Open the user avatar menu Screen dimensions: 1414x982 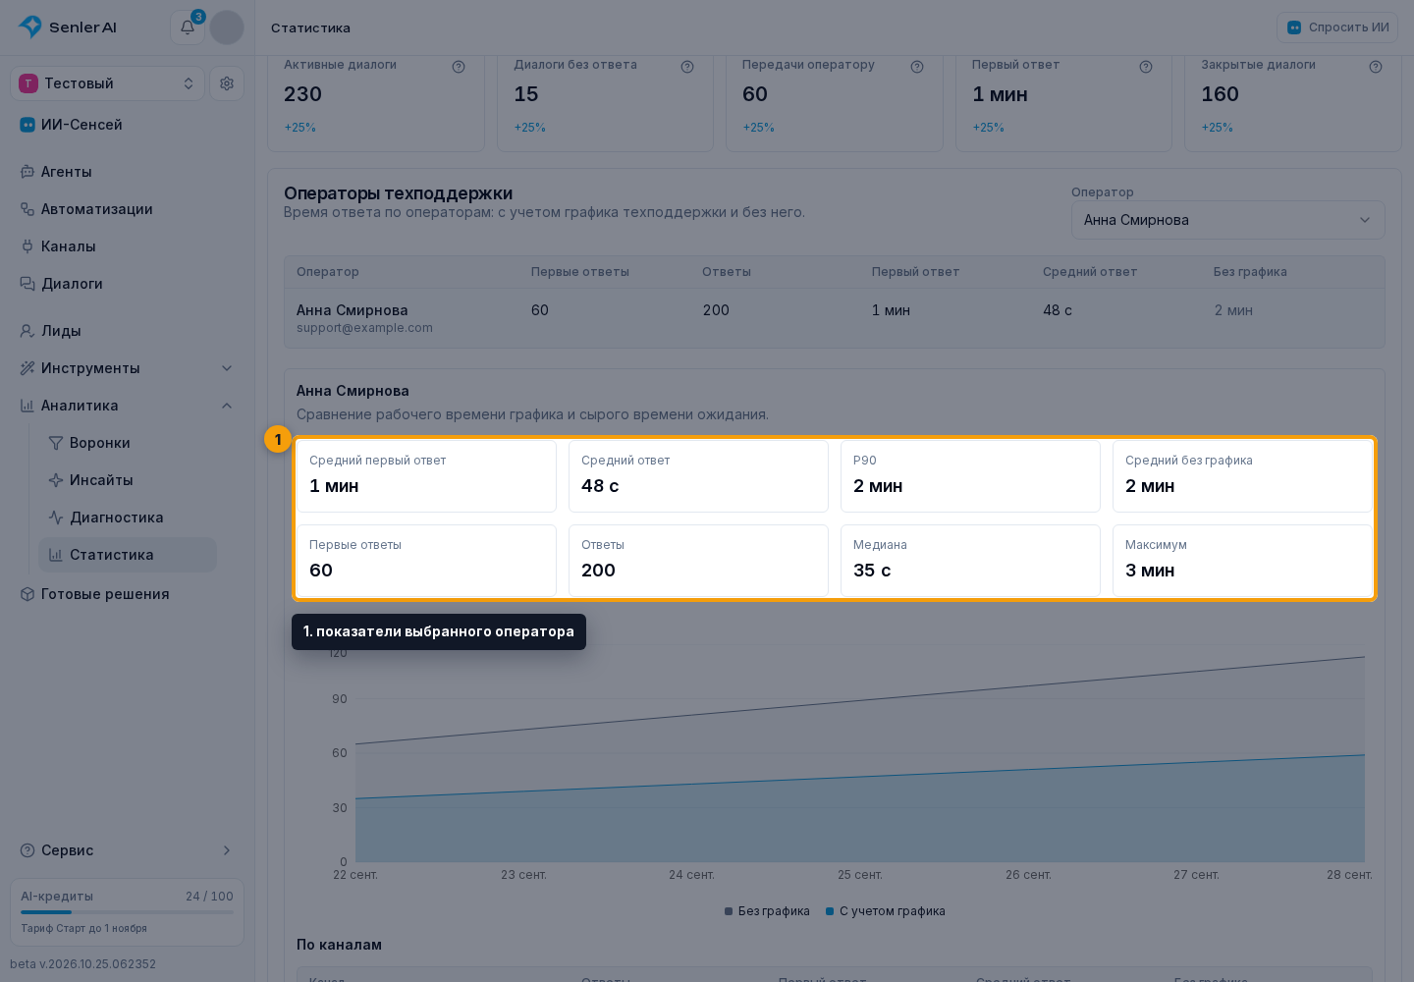pos(227,27)
